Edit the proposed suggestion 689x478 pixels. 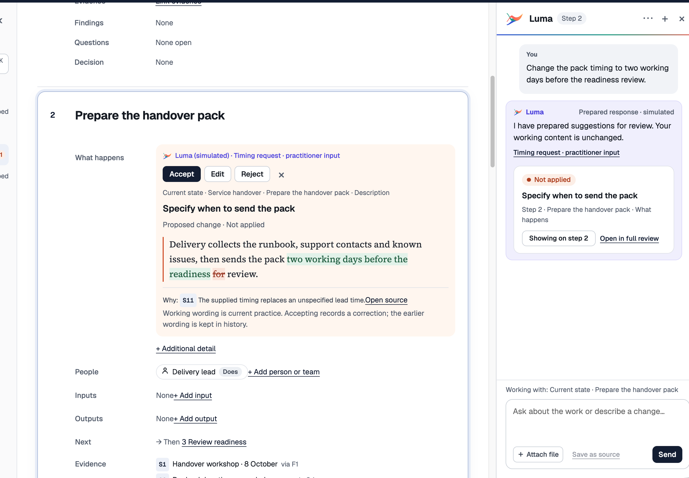tap(218, 174)
